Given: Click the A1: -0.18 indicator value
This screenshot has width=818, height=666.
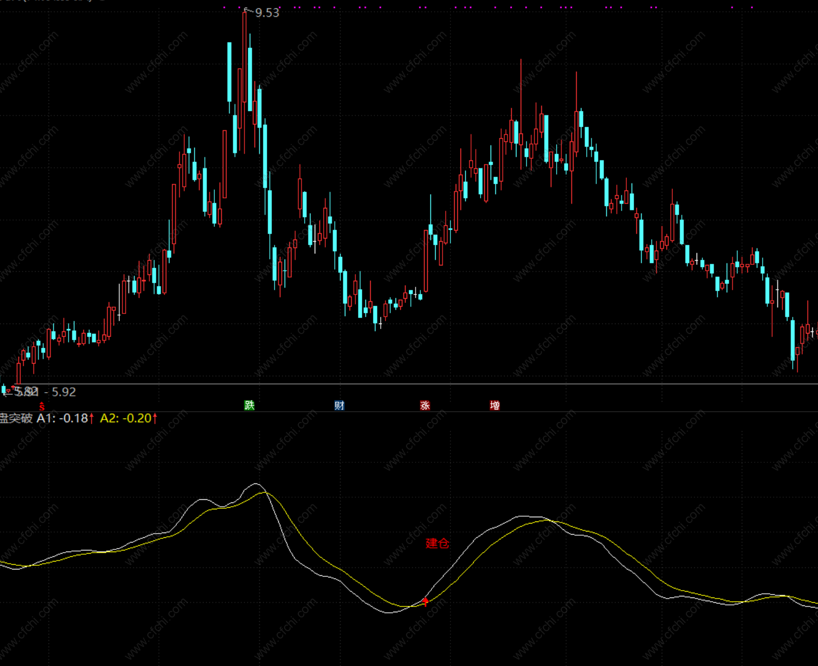Looking at the screenshot, I should tap(62, 418).
